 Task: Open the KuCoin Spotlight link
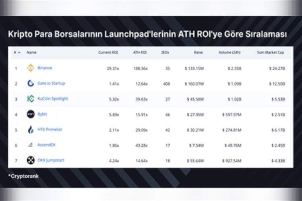(x=53, y=98)
